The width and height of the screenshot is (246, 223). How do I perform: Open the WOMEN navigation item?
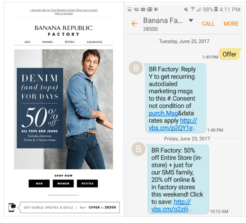coord(47,42)
